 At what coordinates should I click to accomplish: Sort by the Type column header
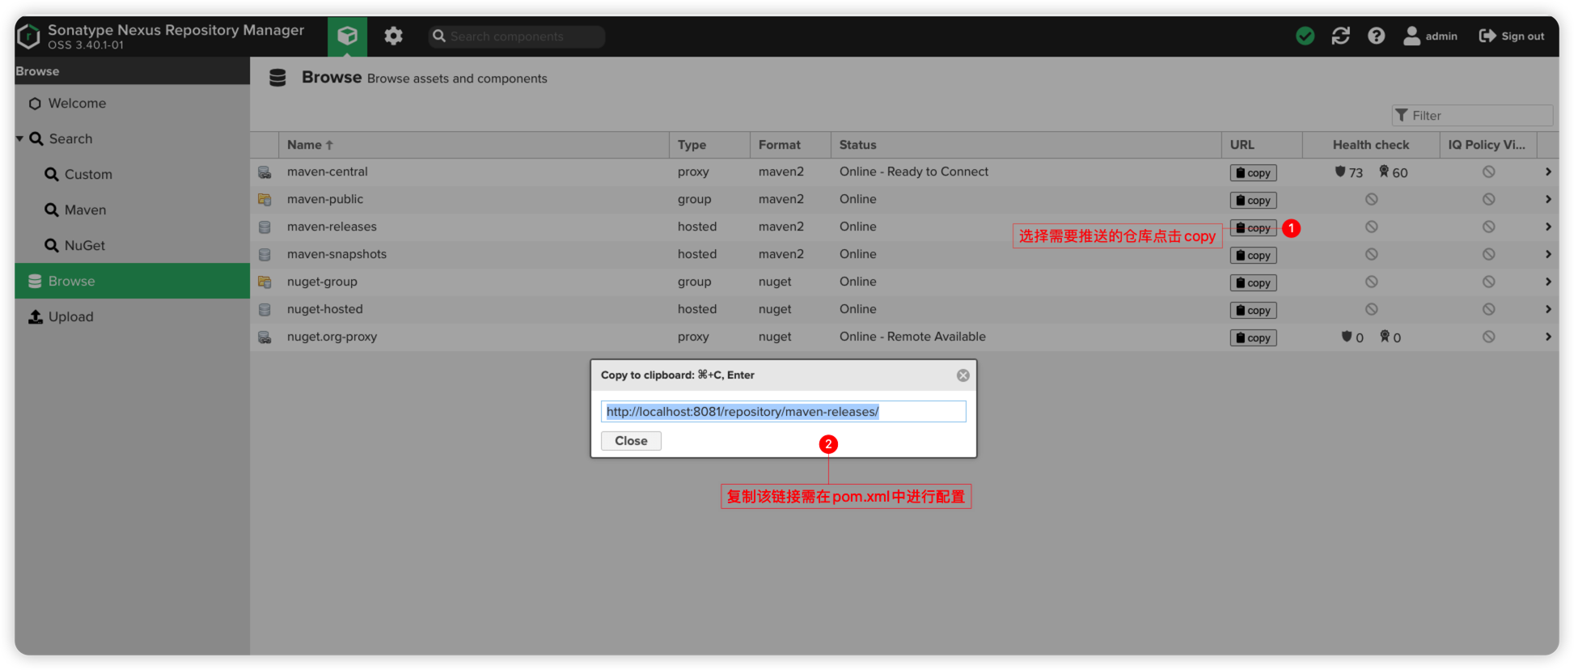[709, 145]
